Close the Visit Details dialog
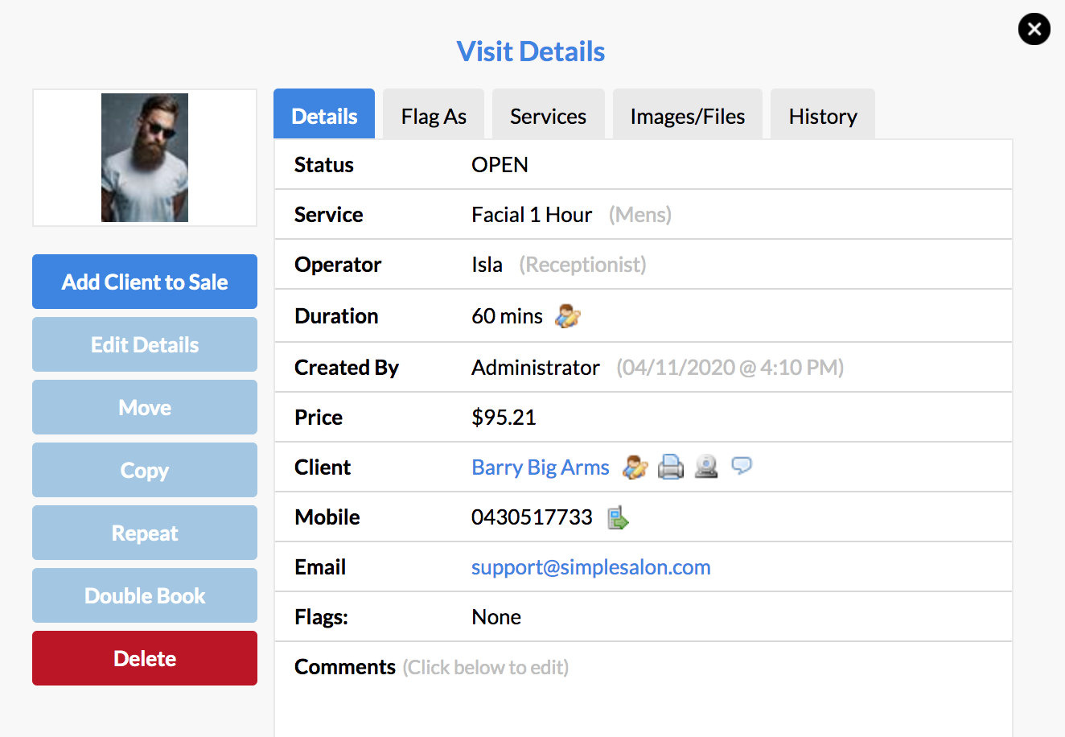 pos(1034,30)
